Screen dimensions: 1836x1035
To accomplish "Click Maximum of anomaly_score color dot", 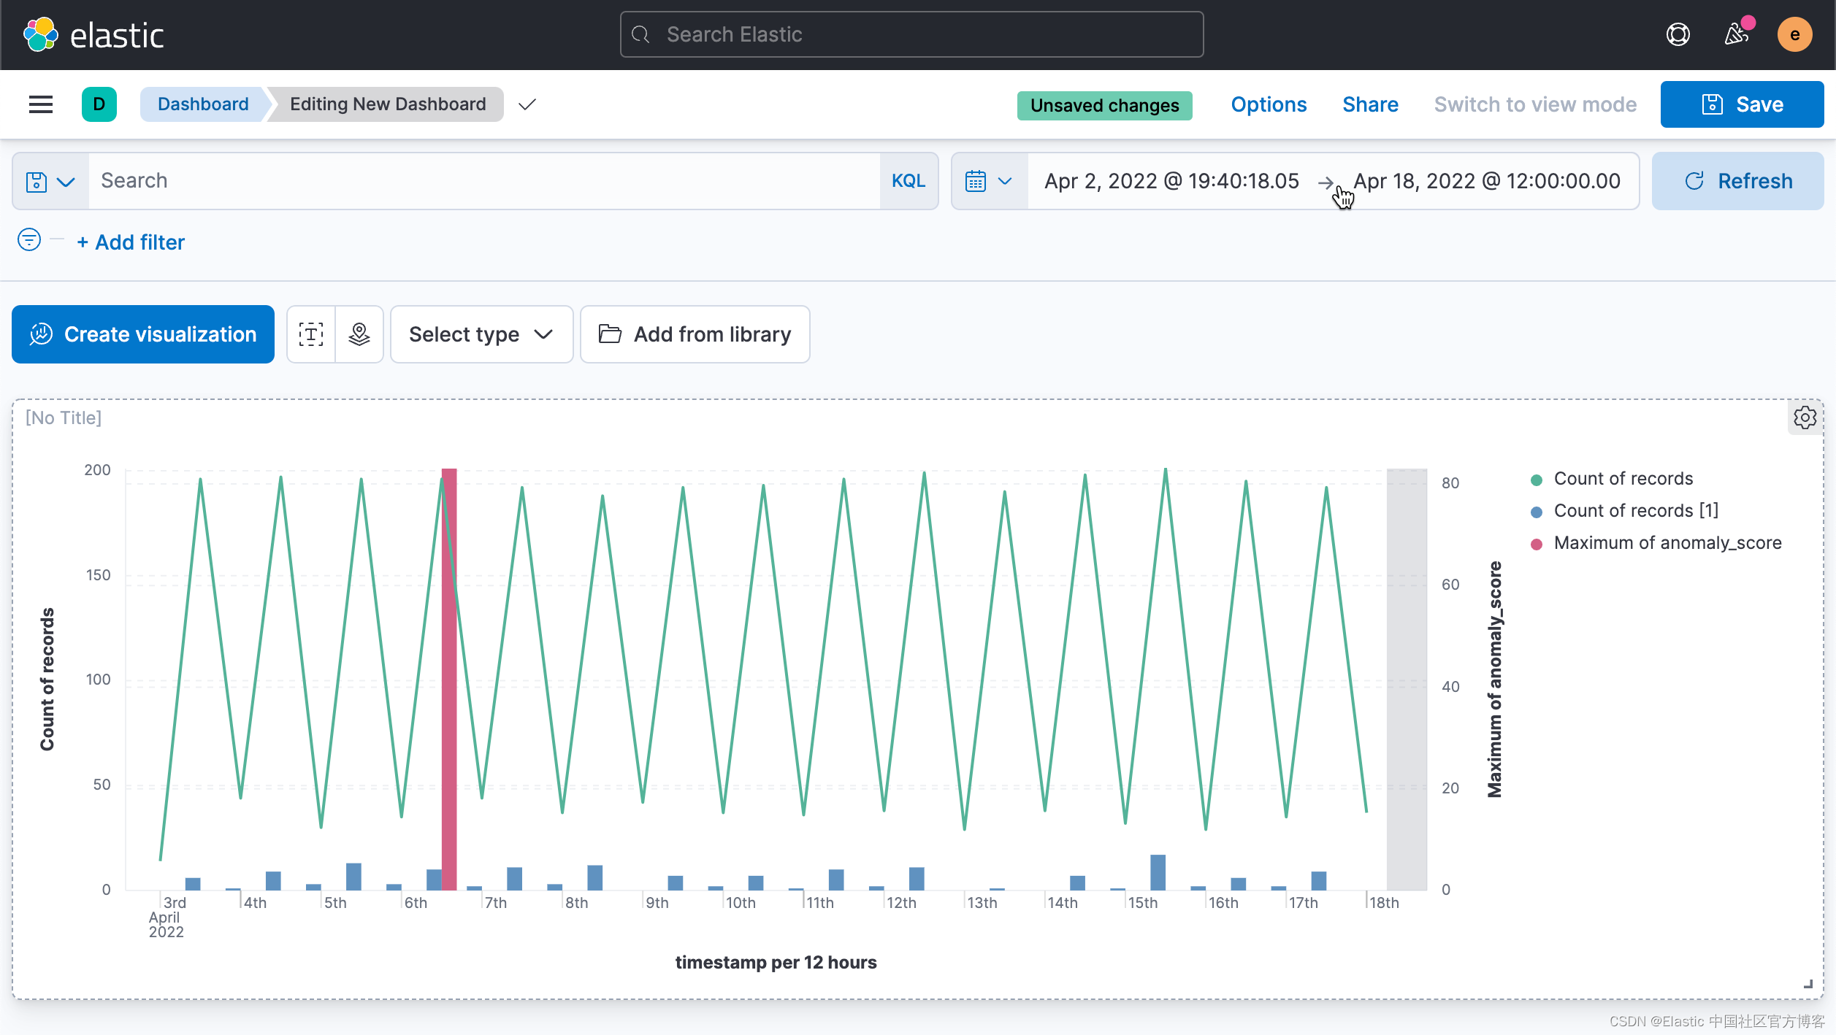I will 1537,545.
